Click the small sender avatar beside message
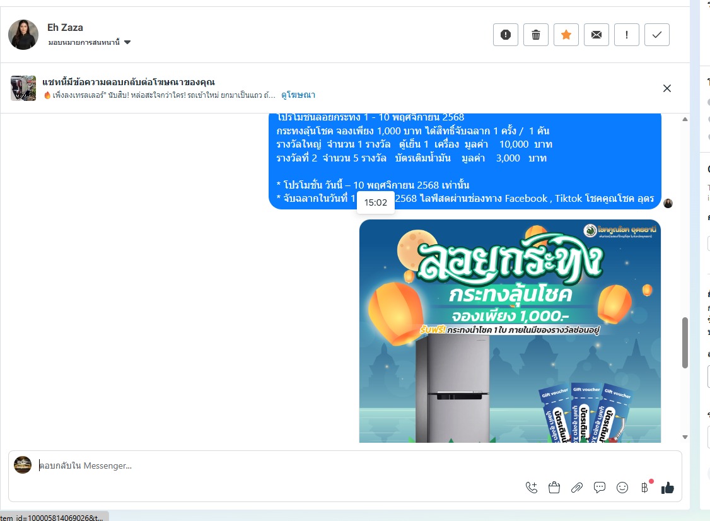 668,203
